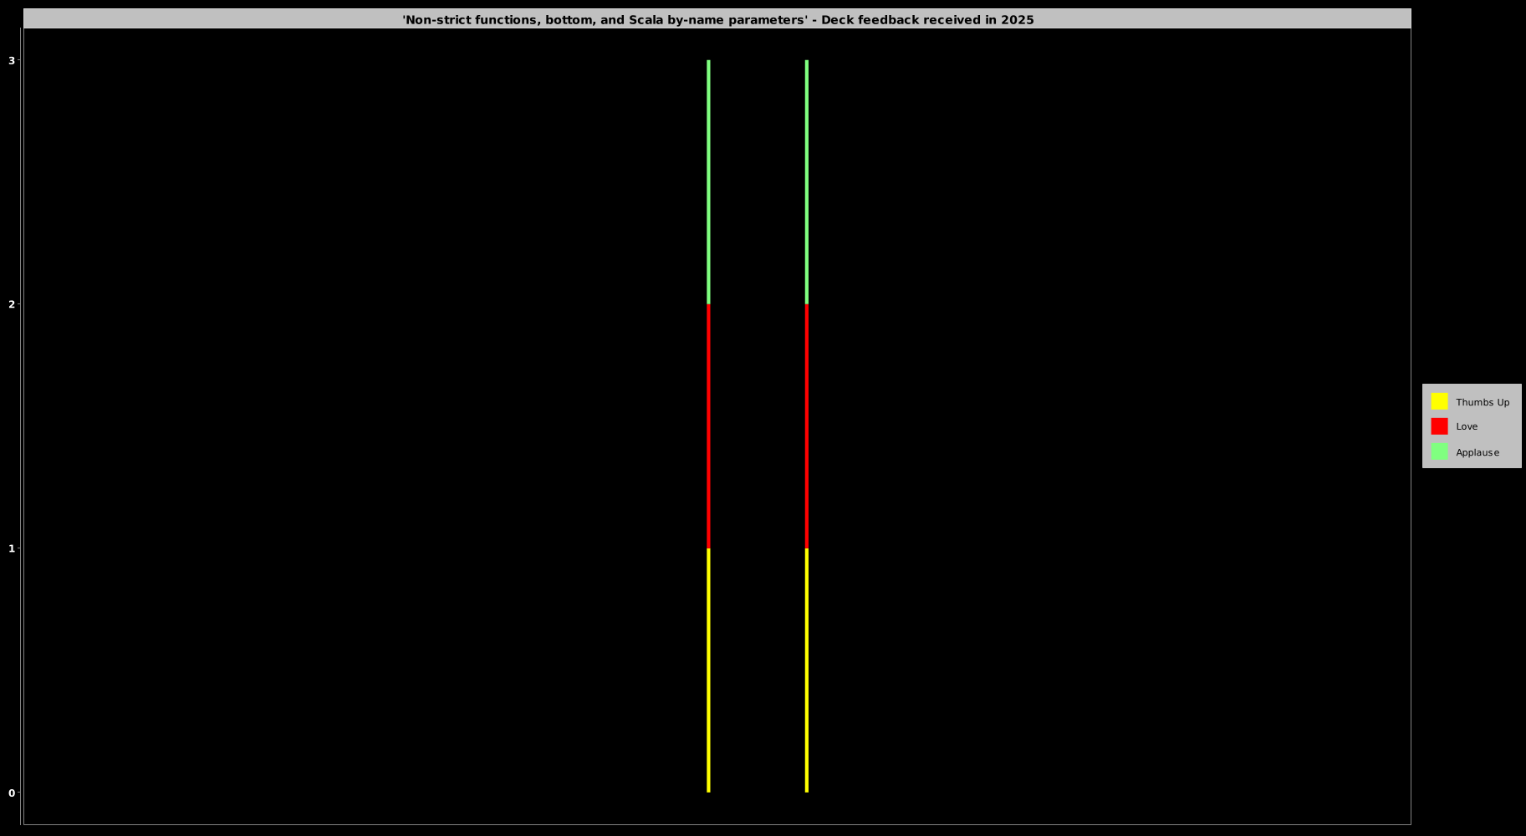Select the 'Thumbs Up' legend label
The height and width of the screenshot is (836, 1526).
1482,402
